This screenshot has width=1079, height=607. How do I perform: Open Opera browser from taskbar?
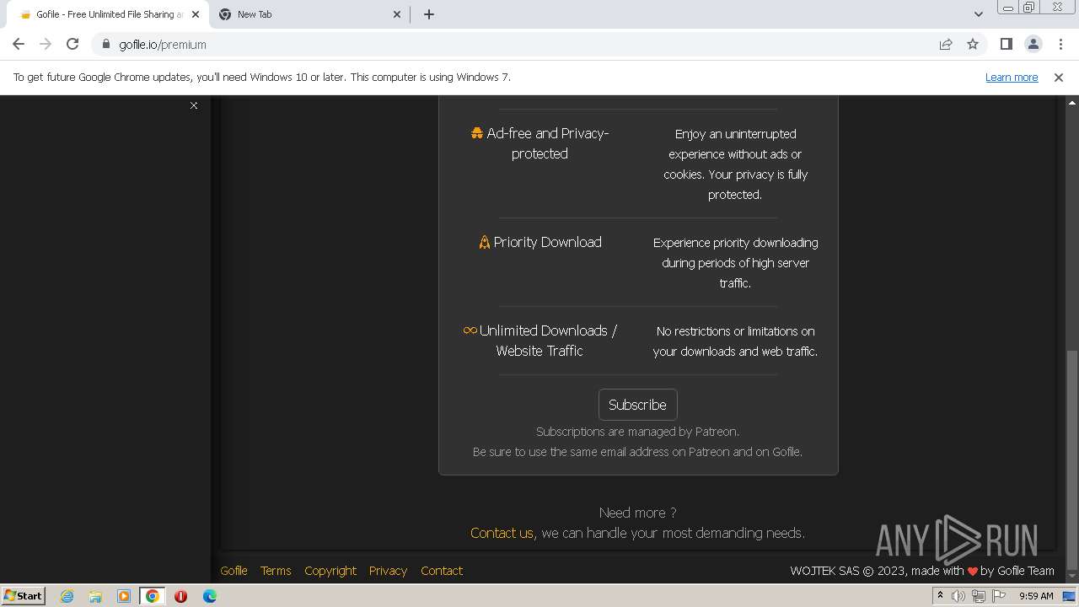point(180,596)
